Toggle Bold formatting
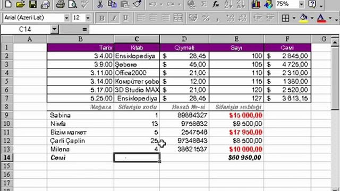Screen dimensions: 340x191 [x=101, y=18]
